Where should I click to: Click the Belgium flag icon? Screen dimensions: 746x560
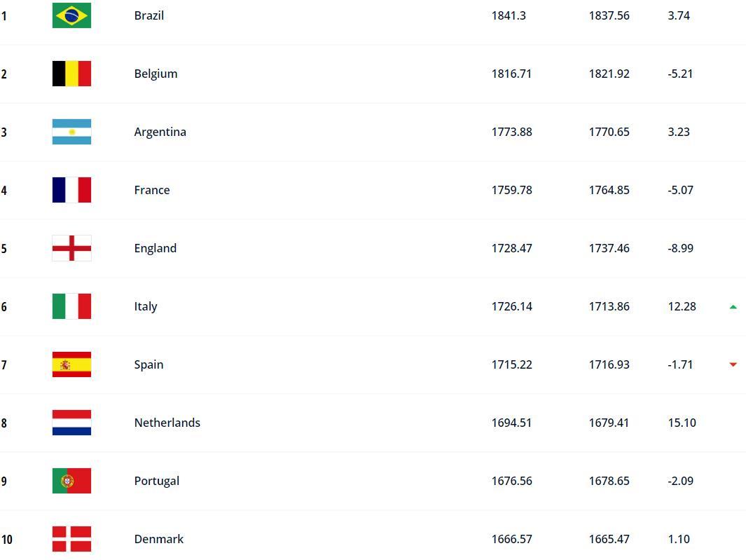tap(71, 74)
